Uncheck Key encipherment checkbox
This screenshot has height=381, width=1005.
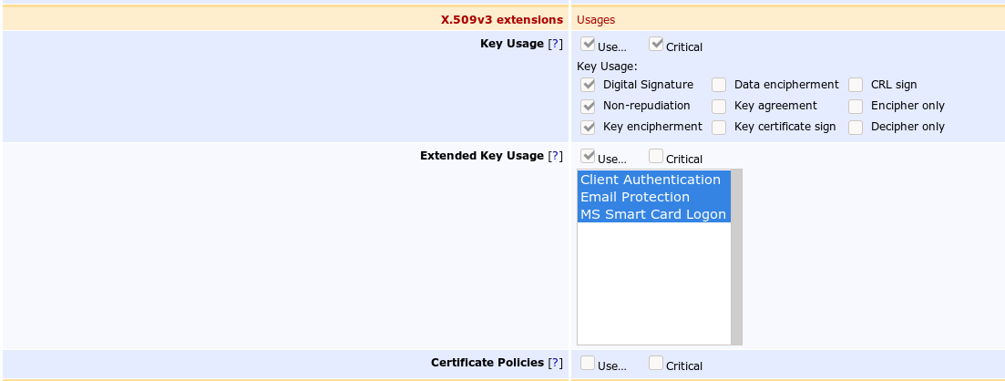tap(588, 127)
